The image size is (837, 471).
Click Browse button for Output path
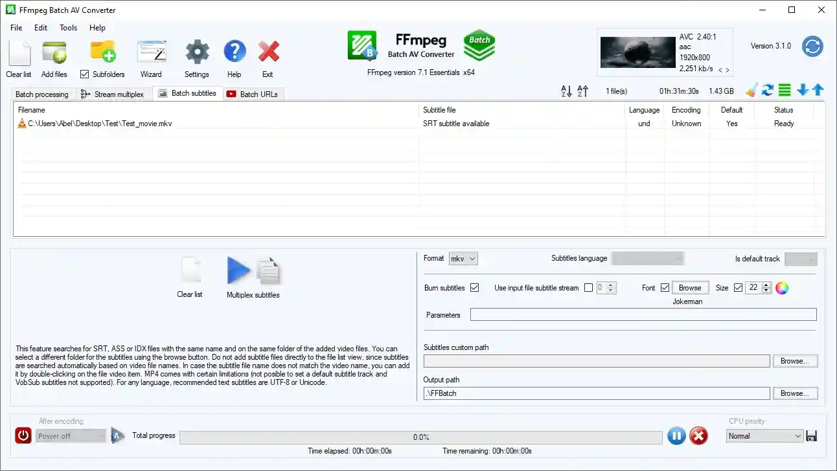click(794, 393)
